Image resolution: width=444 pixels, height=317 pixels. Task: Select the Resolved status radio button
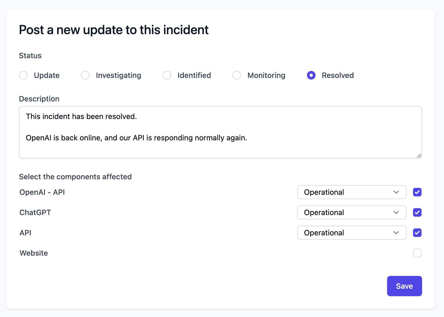pos(311,75)
